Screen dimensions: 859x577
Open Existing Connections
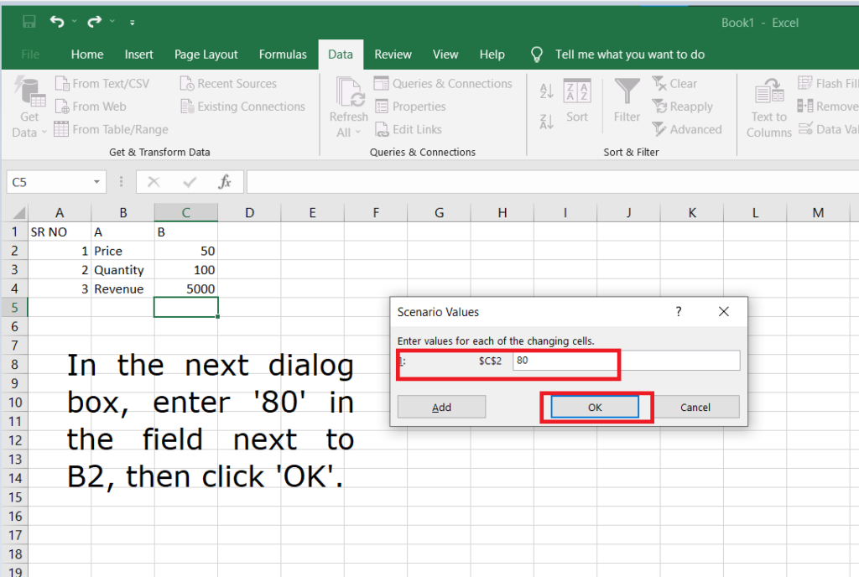tap(242, 107)
